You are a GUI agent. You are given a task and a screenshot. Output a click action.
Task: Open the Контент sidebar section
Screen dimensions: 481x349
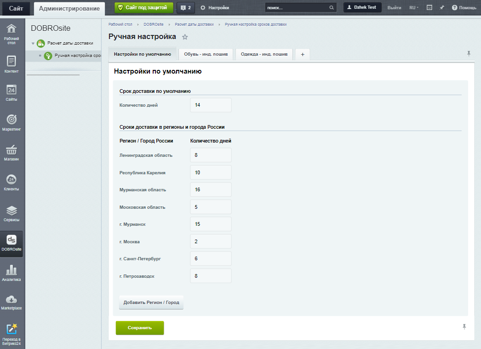(11, 64)
